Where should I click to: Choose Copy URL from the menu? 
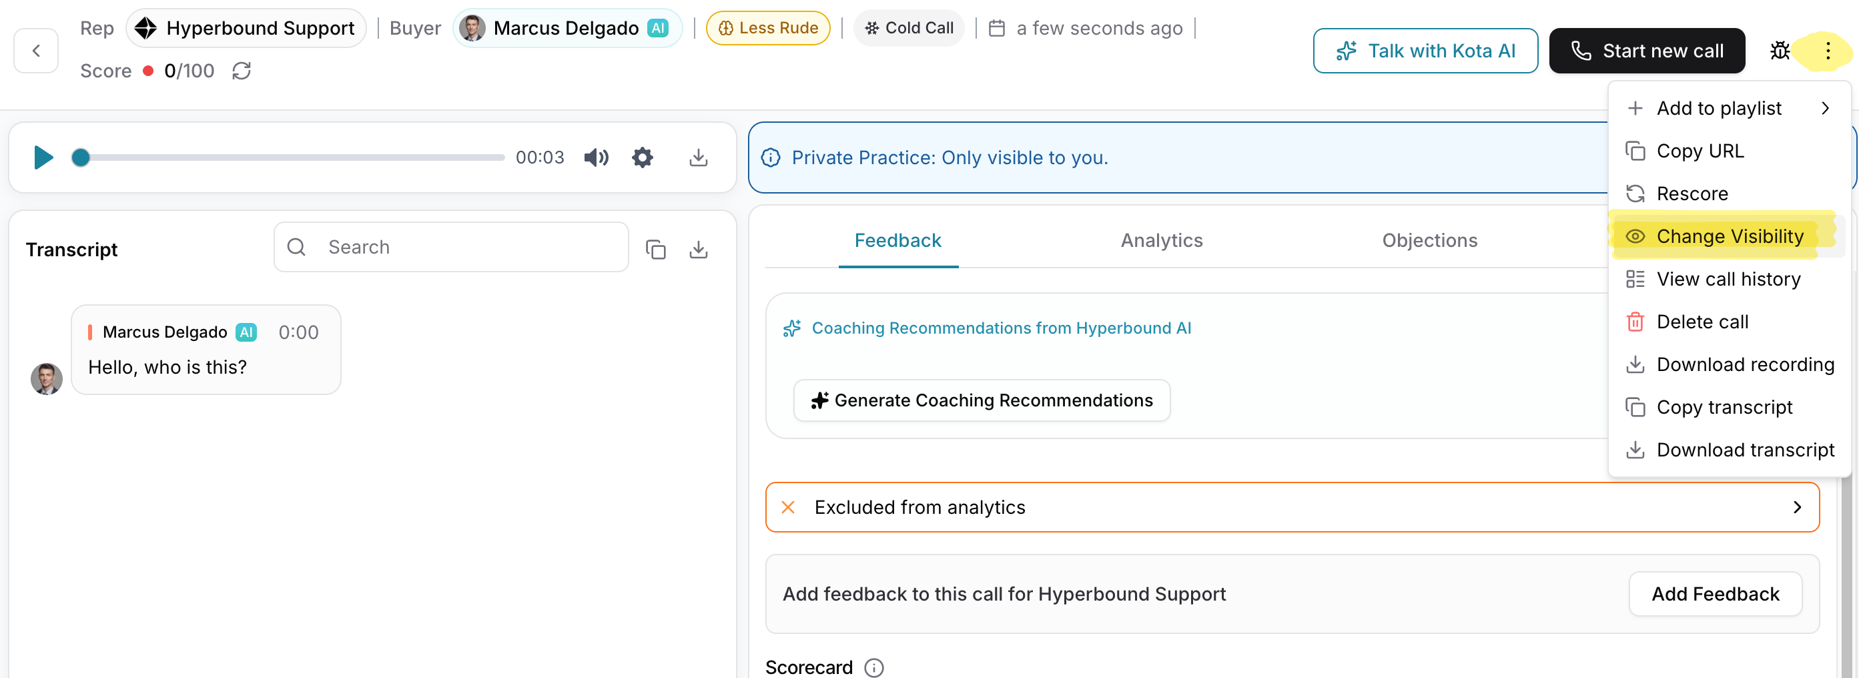[x=1729, y=151]
